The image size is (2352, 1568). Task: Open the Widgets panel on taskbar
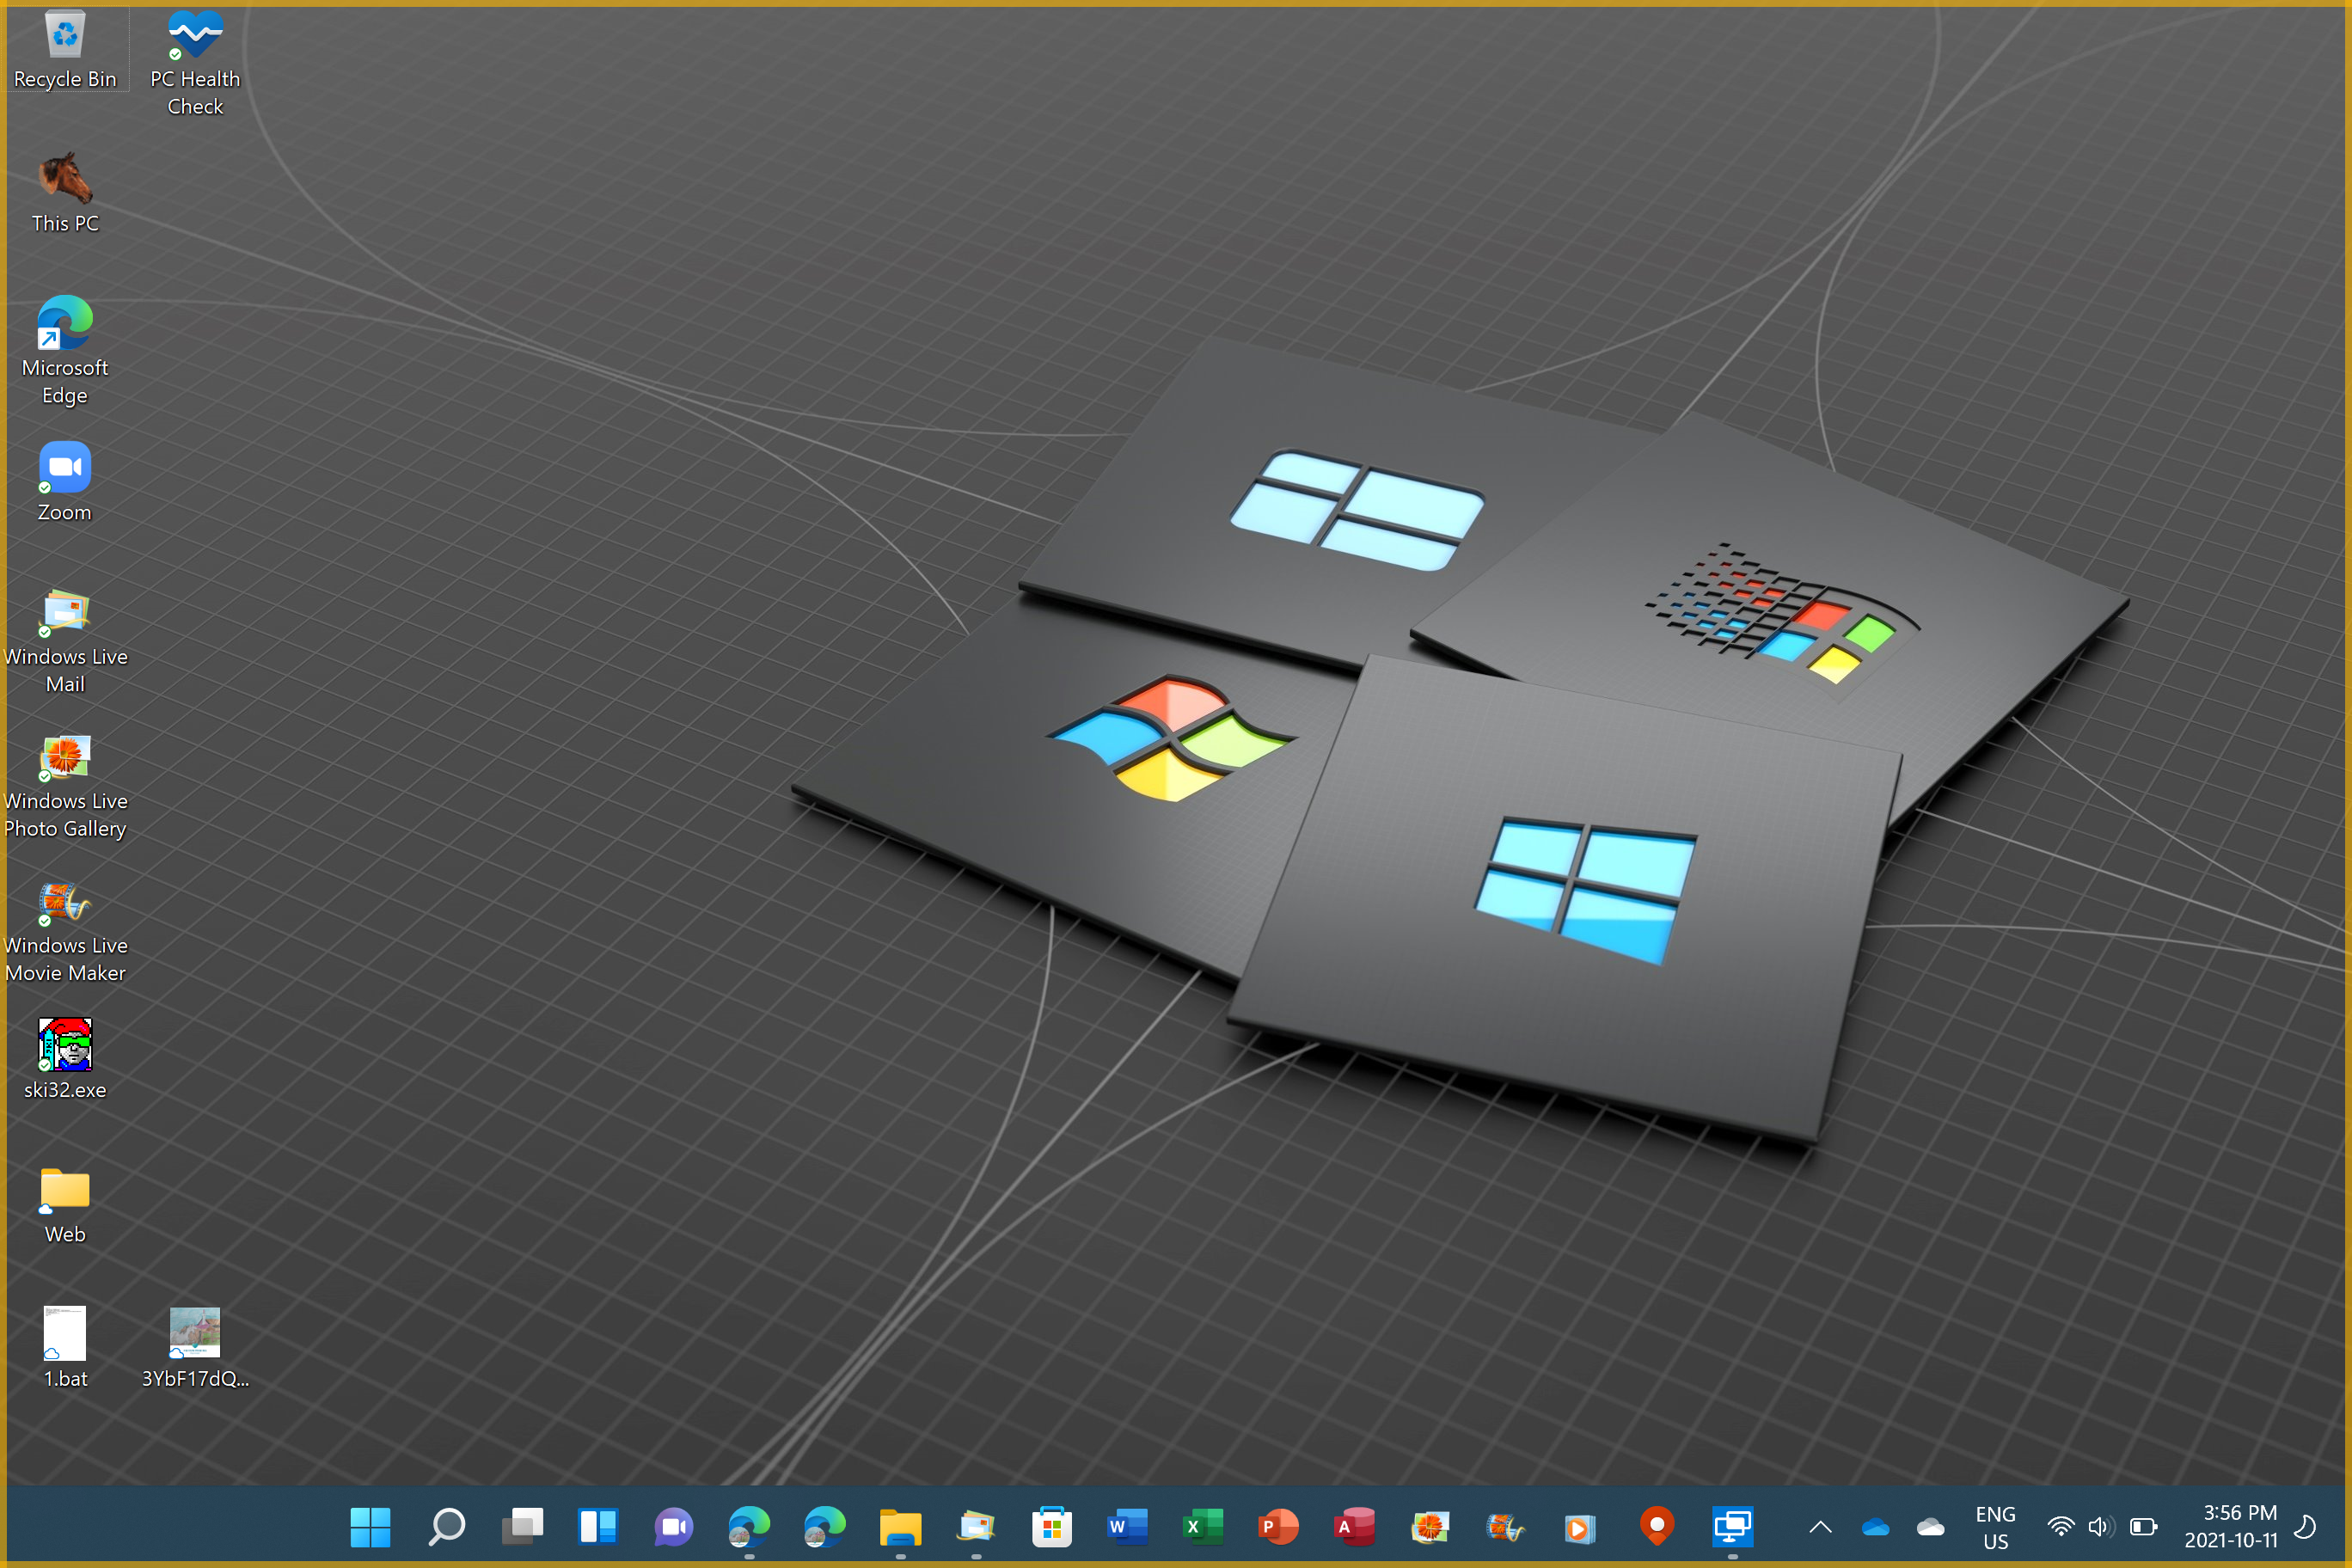[x=598, y=1527]
